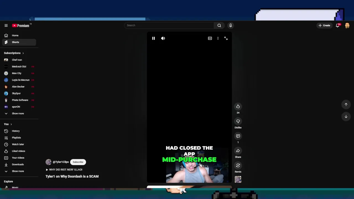Image resolution: width=354 pixels, height=199 pixels.
Task: Show more under You section
Action: [19, 171]
